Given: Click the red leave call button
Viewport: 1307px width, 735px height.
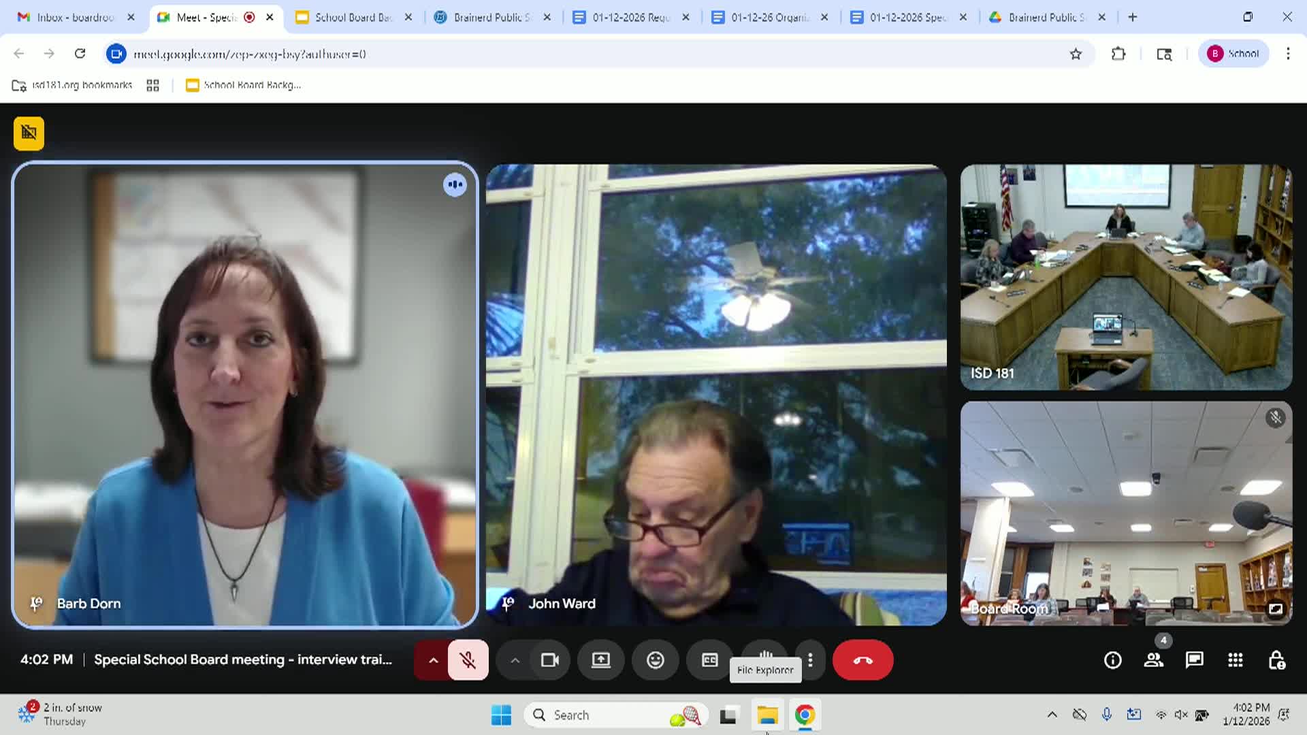Looking at the screenshot, I should 862,660.
